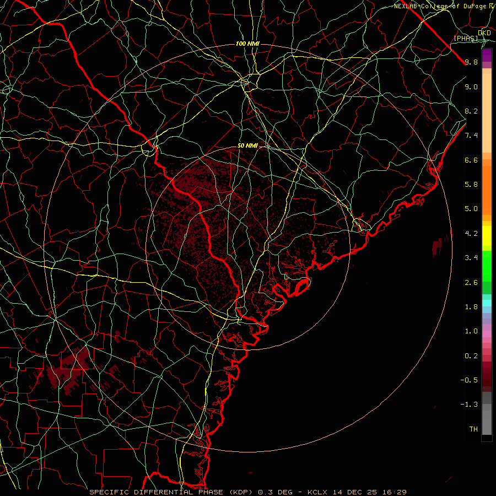Click the 1.0 value on the color scale

pyautogui.click(x=471, y=331)
